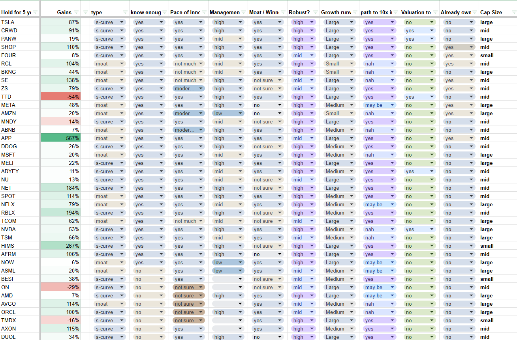Select the NVDA ticker cell
The width and height of the screenshot is (517, 340).
pyautogui.click(x=20, y=229)
